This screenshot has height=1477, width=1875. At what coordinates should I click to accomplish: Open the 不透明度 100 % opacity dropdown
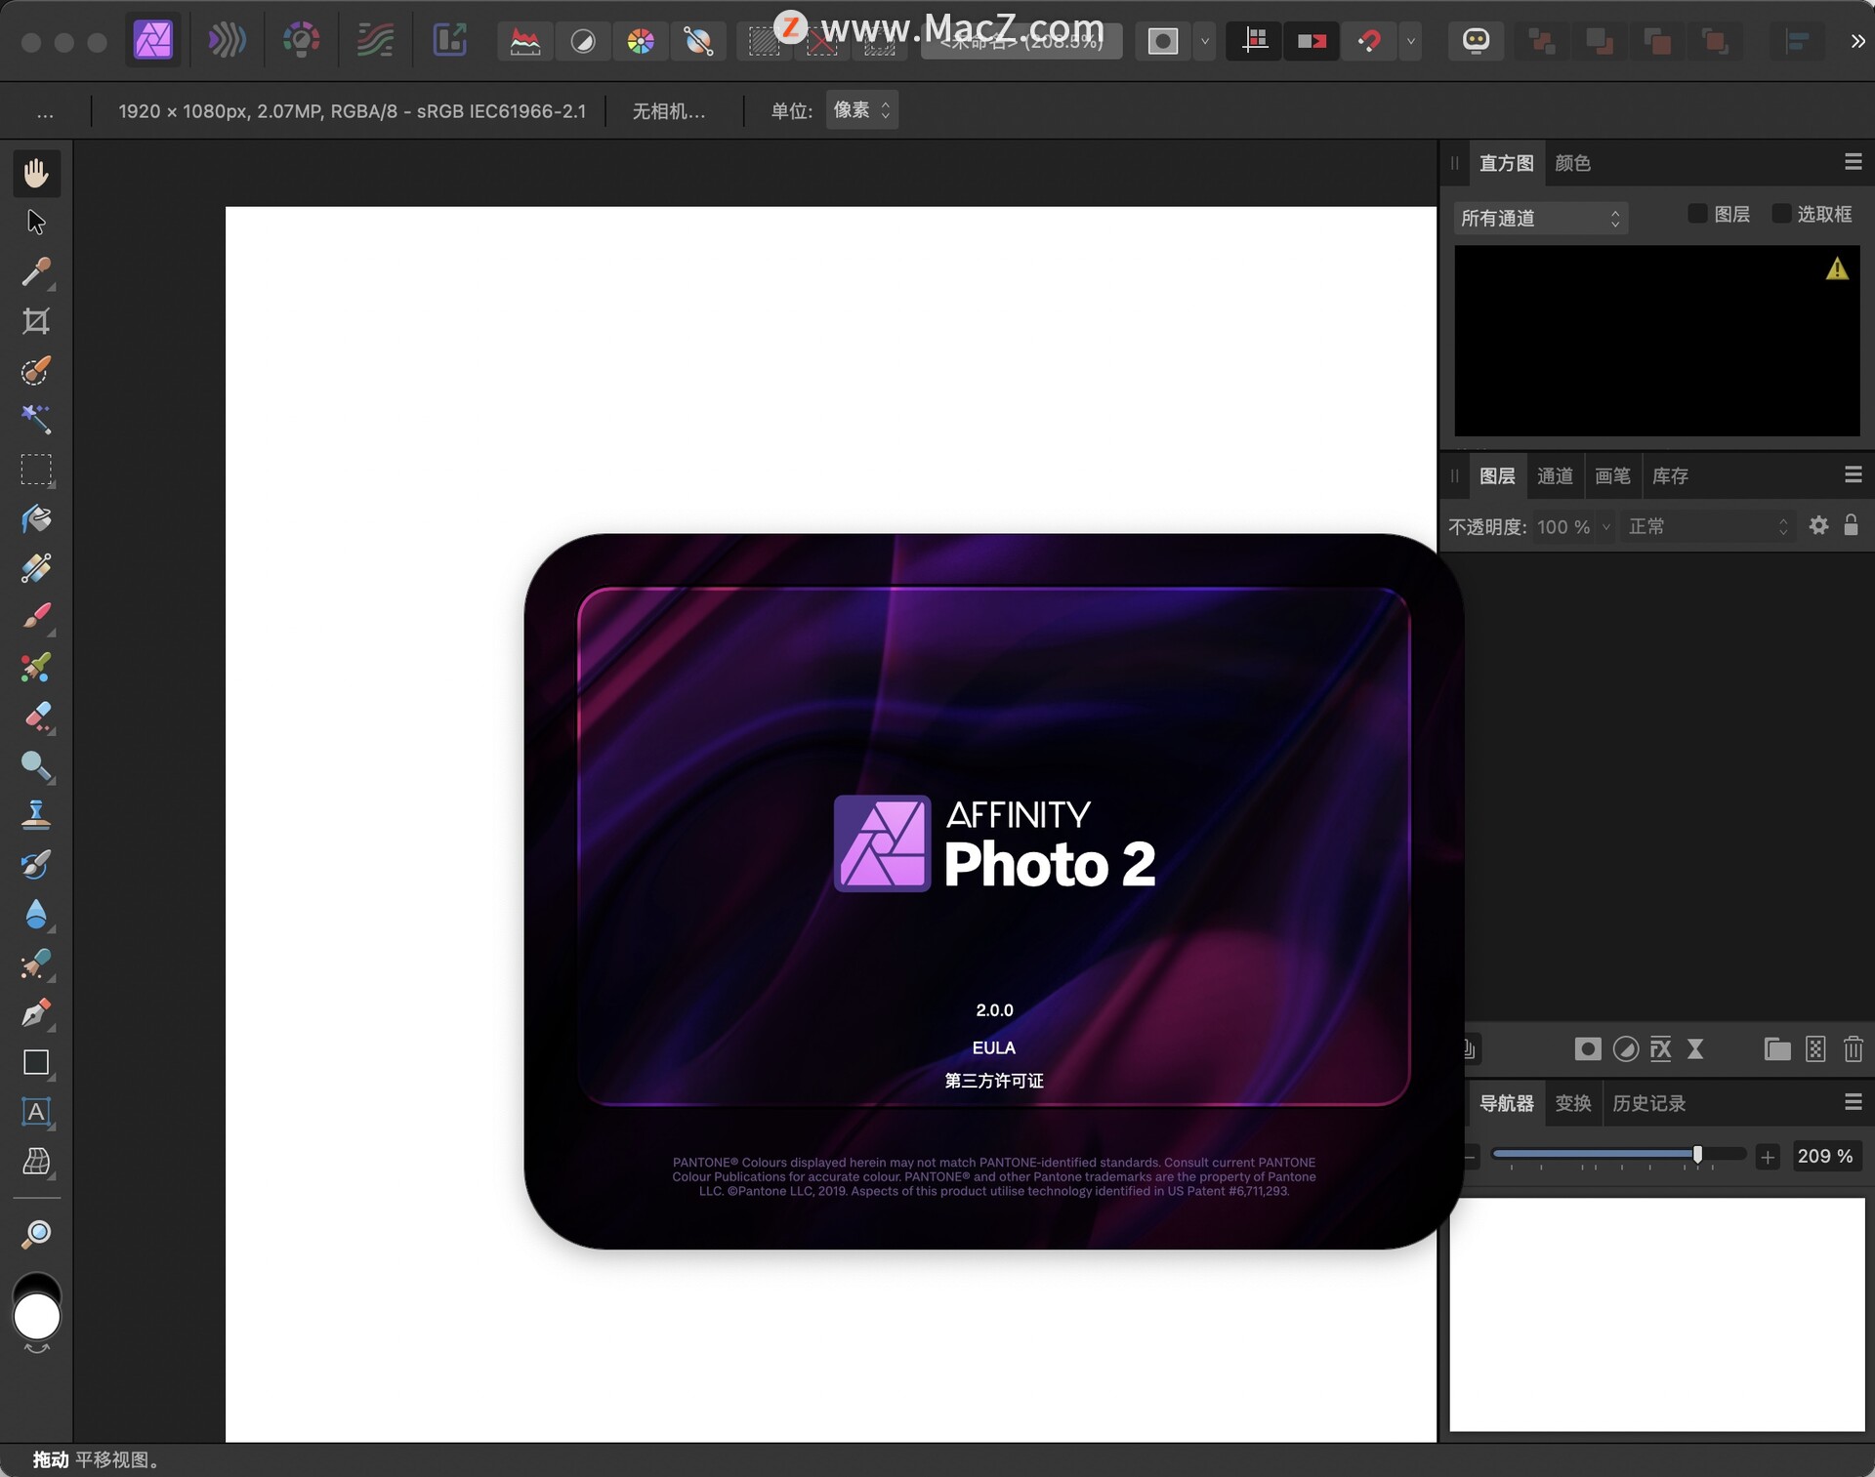[x=1605, y=527]
